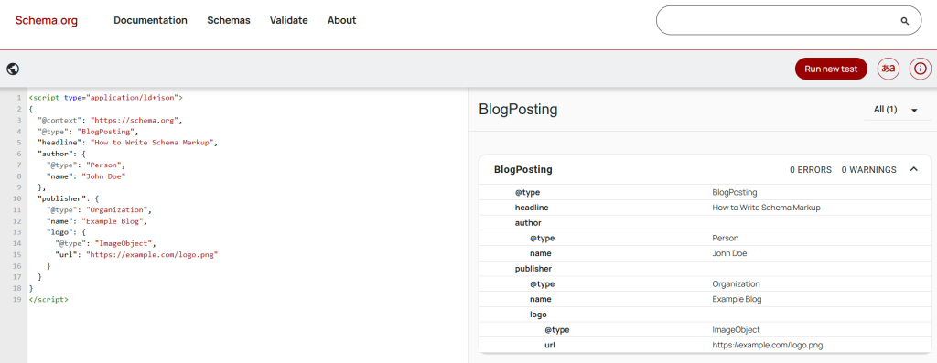Go to the Validate page
This screenshot has width=937, height=363.
coord(288,20)
